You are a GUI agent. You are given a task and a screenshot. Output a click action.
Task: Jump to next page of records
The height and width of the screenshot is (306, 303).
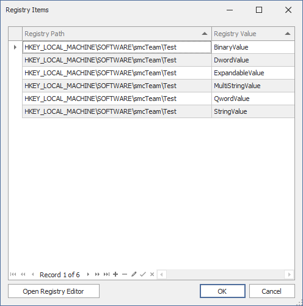(97, 274)
